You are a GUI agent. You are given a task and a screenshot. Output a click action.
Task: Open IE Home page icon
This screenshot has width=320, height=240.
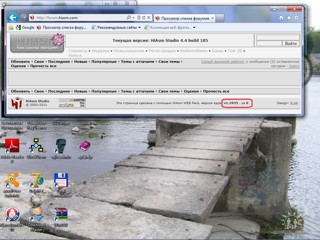point(281,18)
